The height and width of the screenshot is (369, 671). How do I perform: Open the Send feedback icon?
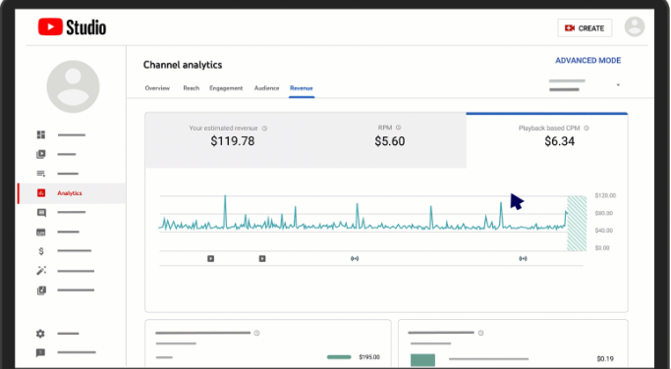coord(40,352)
